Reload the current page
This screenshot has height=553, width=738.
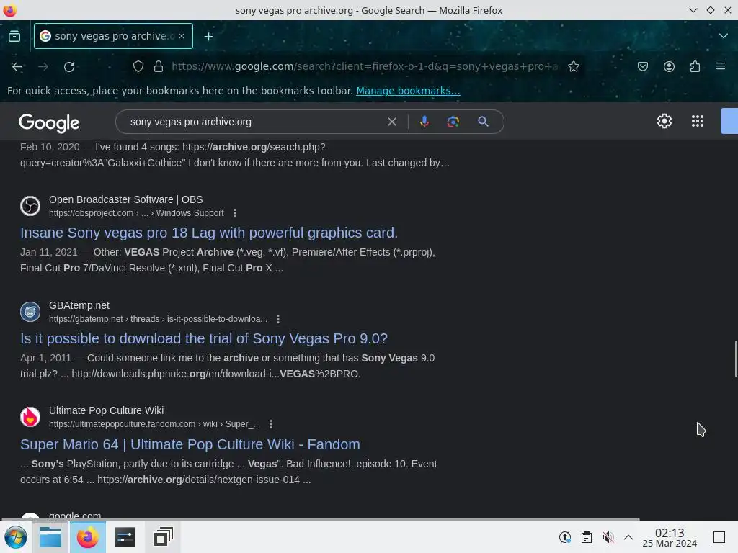pyautogui.click(x=69, y=67)
